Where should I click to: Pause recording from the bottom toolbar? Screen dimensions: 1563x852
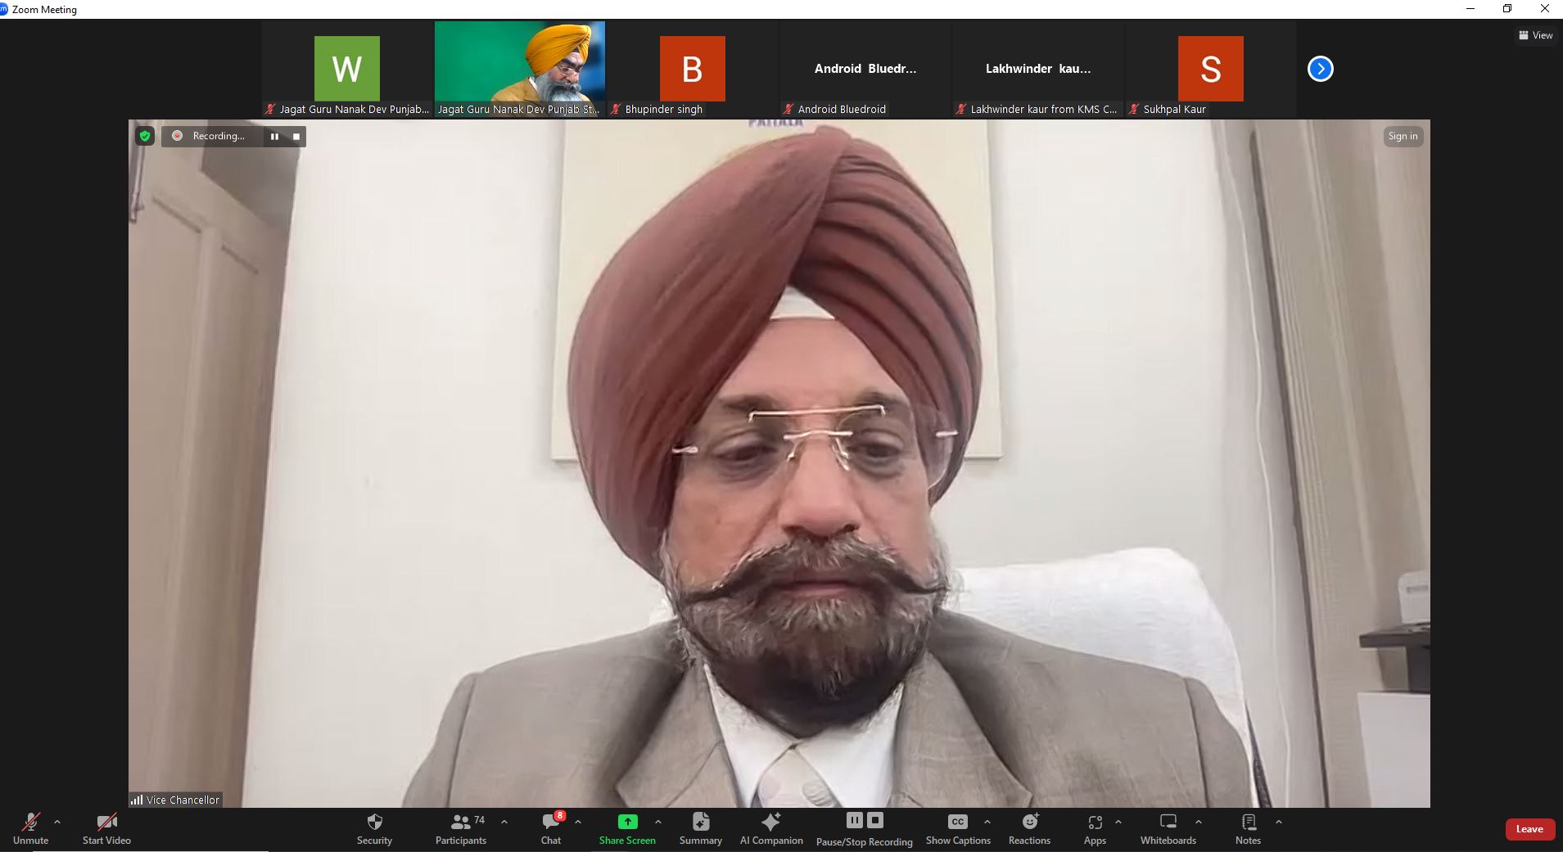click(x=854, y=820)
